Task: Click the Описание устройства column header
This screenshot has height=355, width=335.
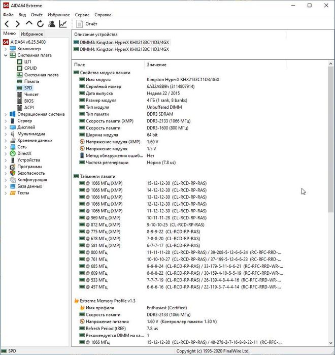Action: click(x=179, y=35)
